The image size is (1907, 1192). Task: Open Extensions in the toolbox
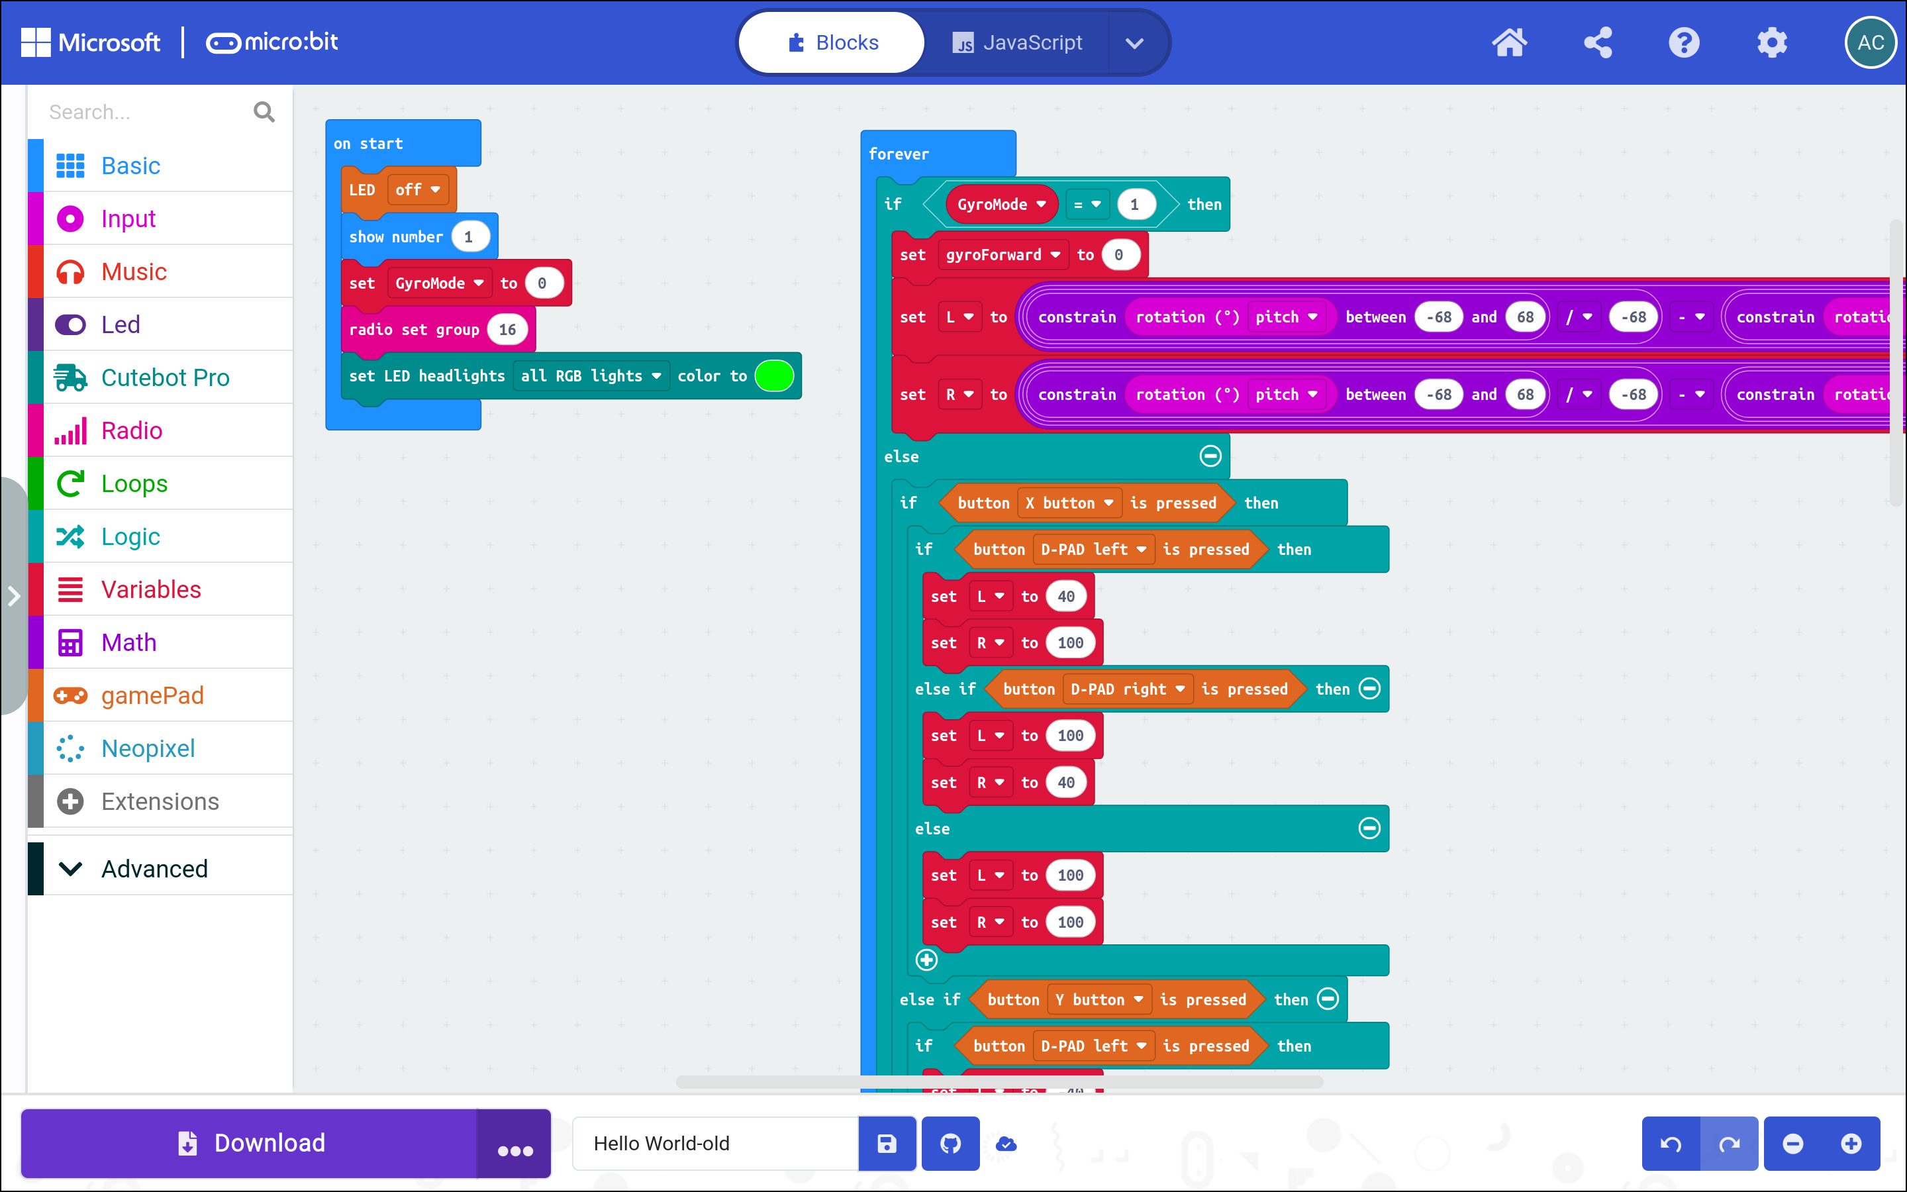point(161,801)
